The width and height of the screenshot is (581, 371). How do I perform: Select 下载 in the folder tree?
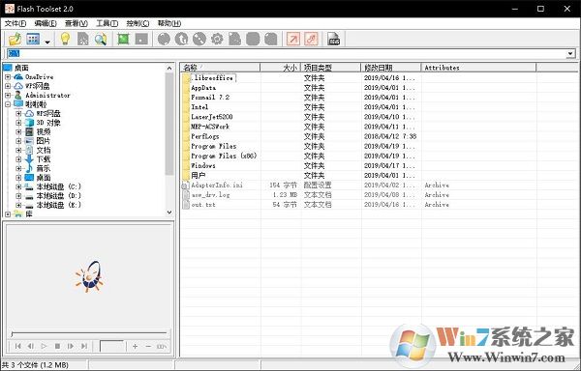[x=43, y=159]
